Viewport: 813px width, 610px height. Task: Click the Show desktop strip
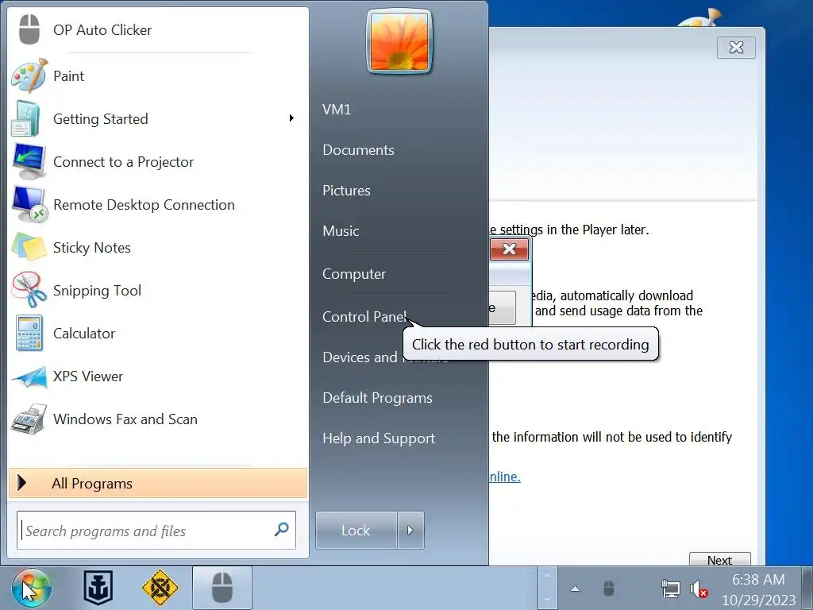tap(807, 589)
